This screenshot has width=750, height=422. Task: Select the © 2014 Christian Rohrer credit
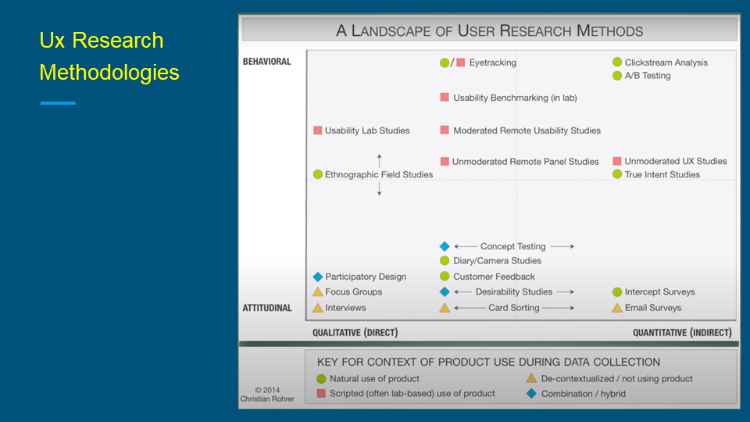267,394
